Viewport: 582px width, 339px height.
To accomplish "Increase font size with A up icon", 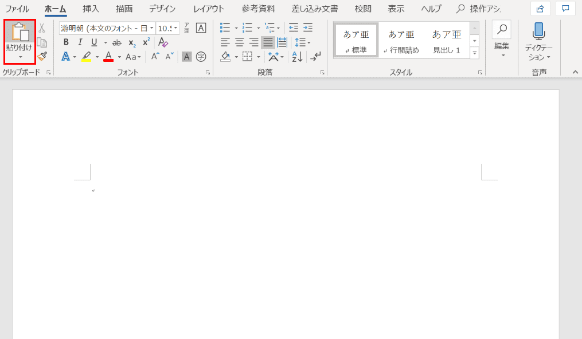I will click(x=155, y=56).
